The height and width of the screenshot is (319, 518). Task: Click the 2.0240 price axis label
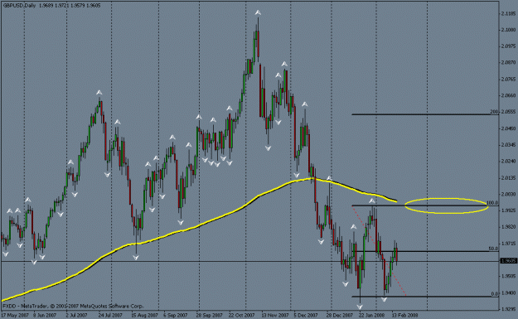pos(508,162)
